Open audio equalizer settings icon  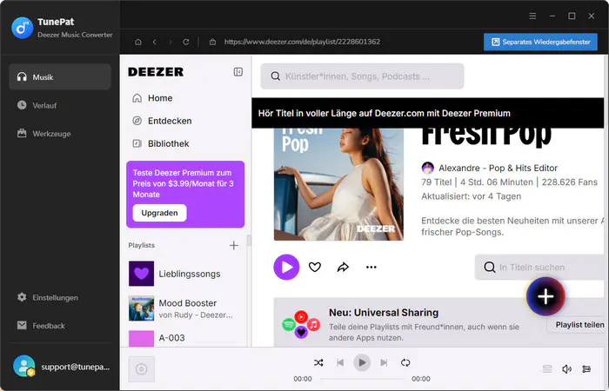point(586,369)
